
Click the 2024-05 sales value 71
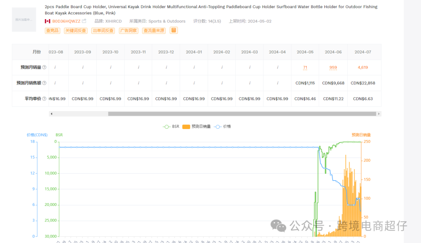305,67
